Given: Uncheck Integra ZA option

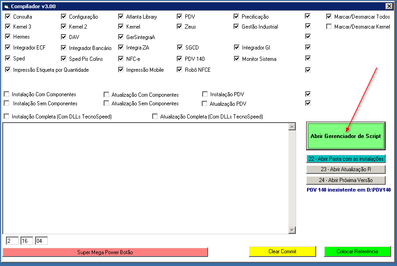Looking at the screenshot, I should (121, 47).
